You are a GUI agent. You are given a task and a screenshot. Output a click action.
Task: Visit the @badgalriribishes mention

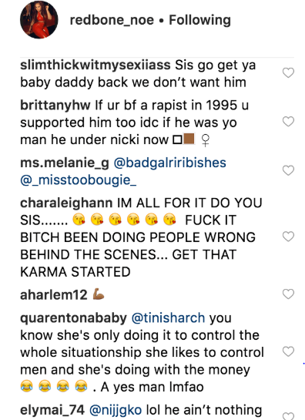[170, 163]
